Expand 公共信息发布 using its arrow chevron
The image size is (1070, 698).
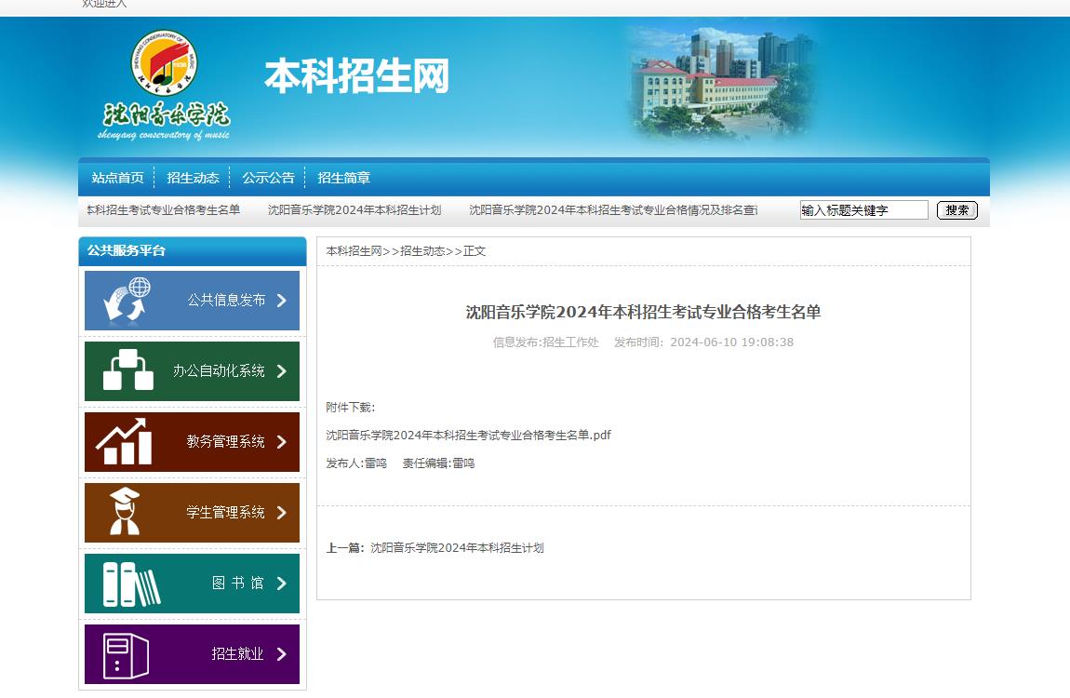coord(282,301)
